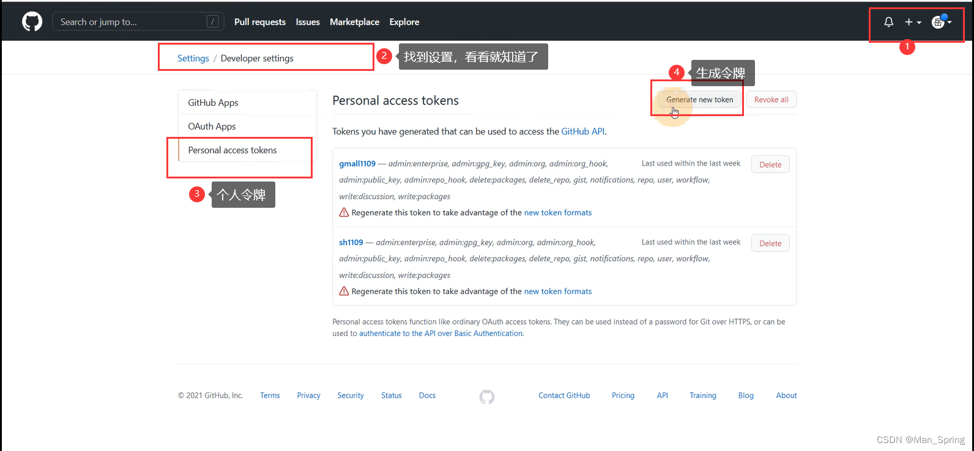Open Training footer link
The width and height of the screenshot is (974, 451).
703,395
